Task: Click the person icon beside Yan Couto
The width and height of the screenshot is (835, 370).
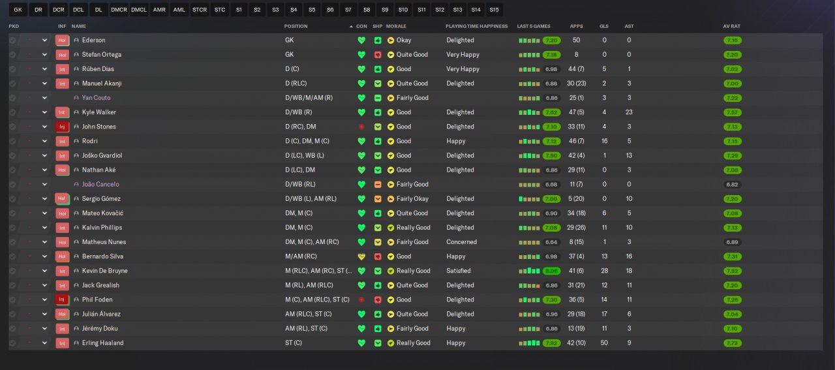Action: (x=76, y=98)
